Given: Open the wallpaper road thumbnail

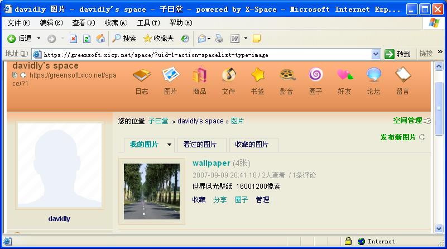Looking at the screenshot, I should click(152, 191).
